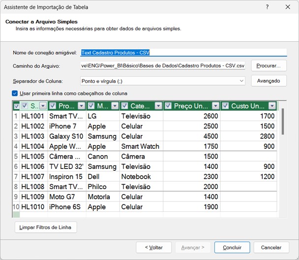
Task: Click price cell '2600'
Action: [192, 116]
